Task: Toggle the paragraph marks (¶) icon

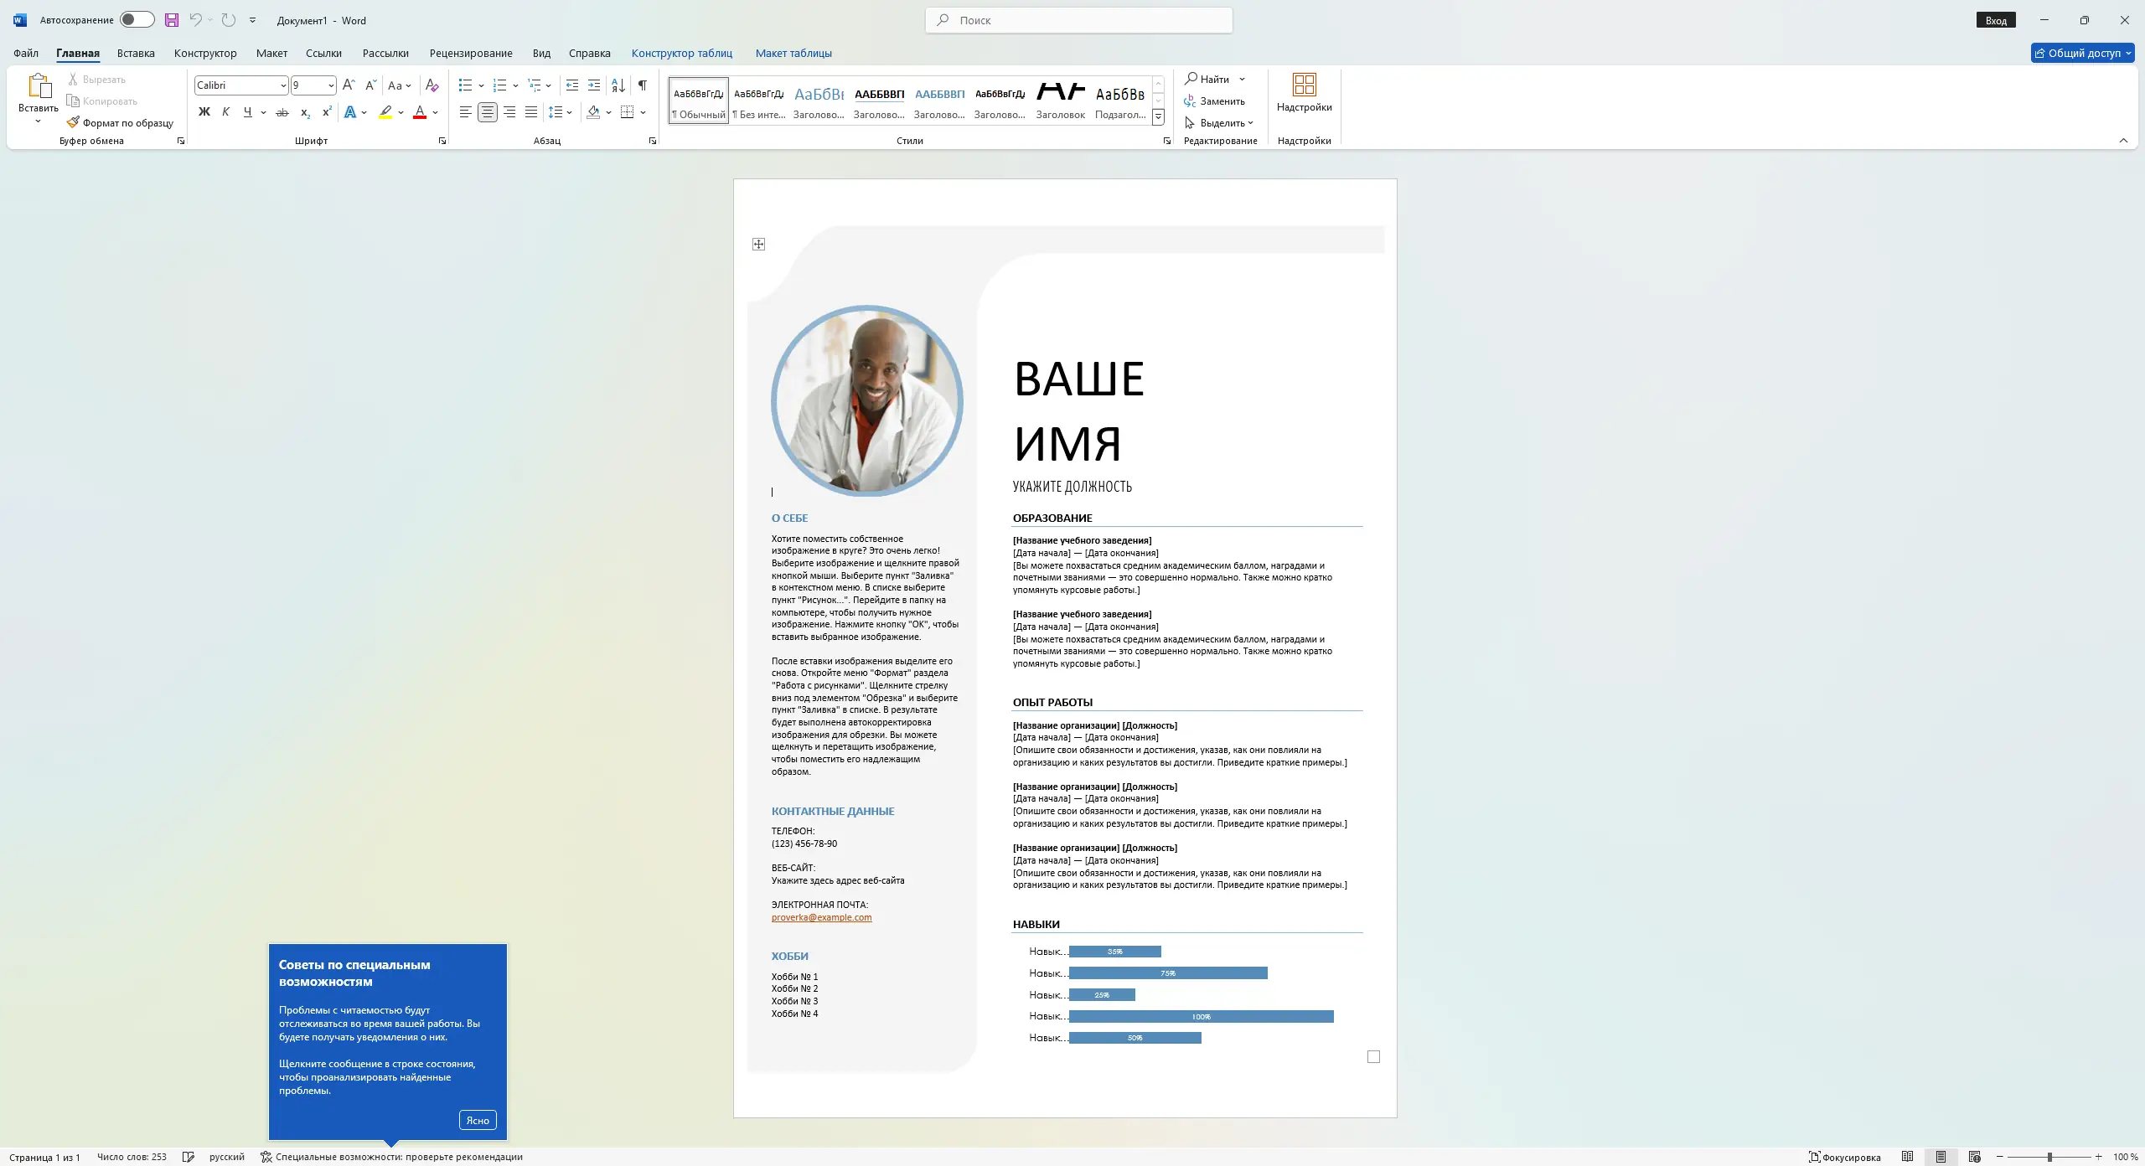Action: pyautogui.click(x=642, y=85)
